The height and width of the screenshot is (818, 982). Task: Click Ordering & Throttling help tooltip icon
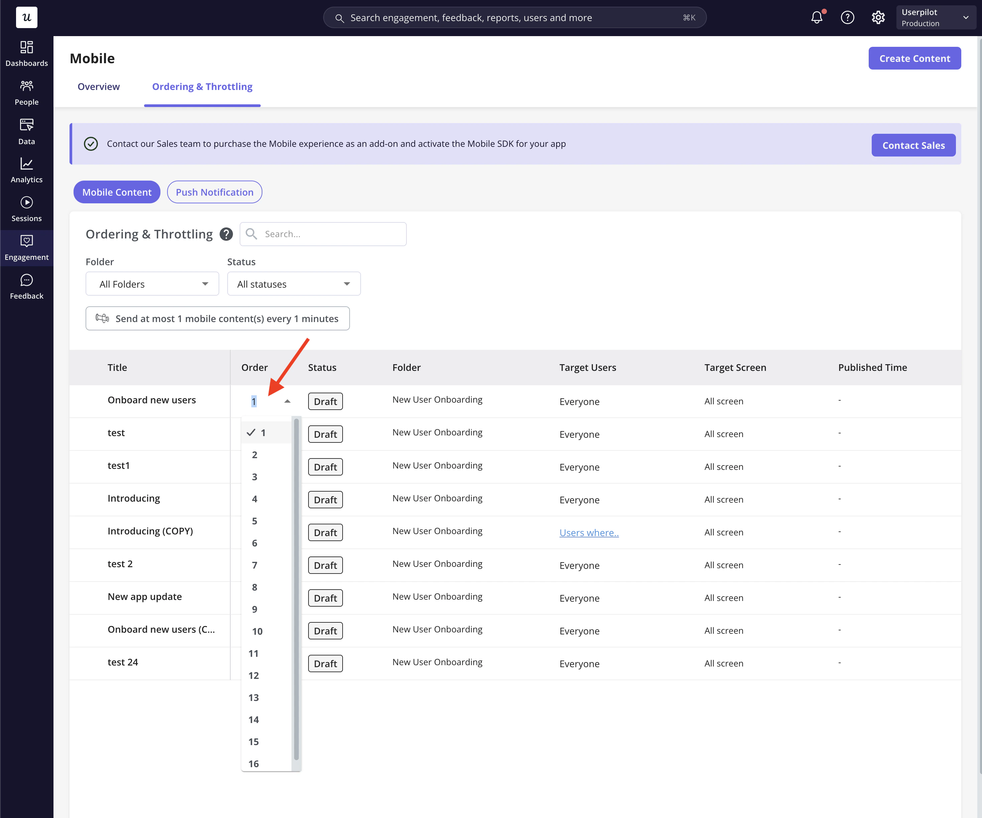pyautogui.click(x=226, y=234)
